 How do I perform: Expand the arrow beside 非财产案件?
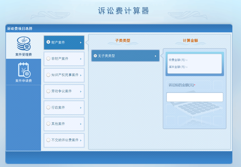pos(81,59)
